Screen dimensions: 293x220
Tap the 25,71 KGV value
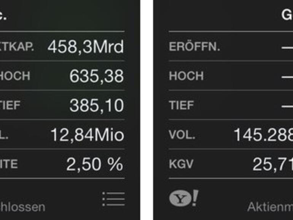[x=272, y=164]
